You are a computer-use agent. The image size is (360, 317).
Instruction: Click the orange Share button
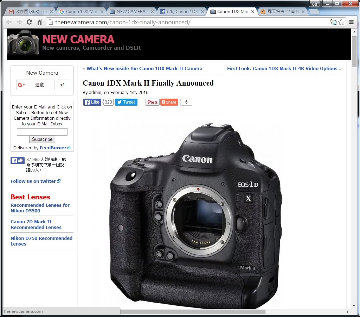[x=169, y=102]
